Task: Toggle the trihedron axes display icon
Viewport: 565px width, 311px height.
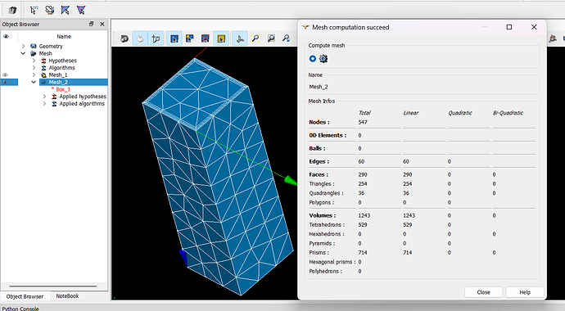Action: point(240,38)
